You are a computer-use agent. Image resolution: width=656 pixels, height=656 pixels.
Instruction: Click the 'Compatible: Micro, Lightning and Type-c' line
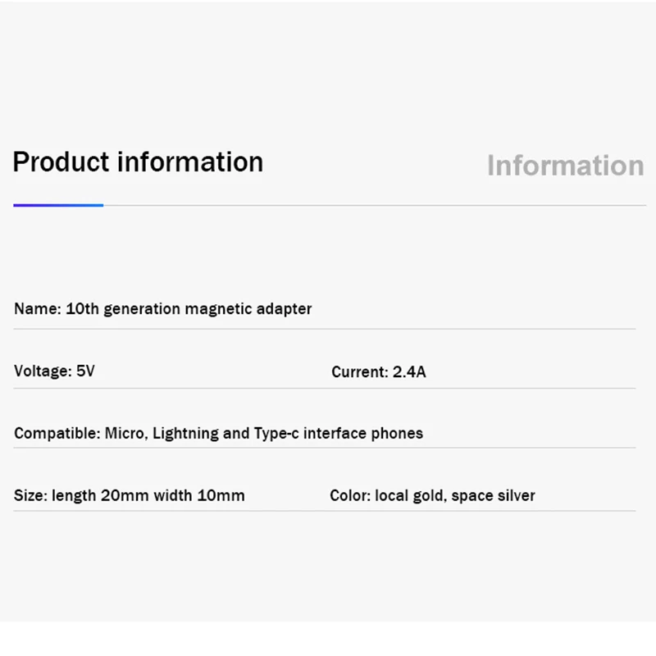pos(218,434)
